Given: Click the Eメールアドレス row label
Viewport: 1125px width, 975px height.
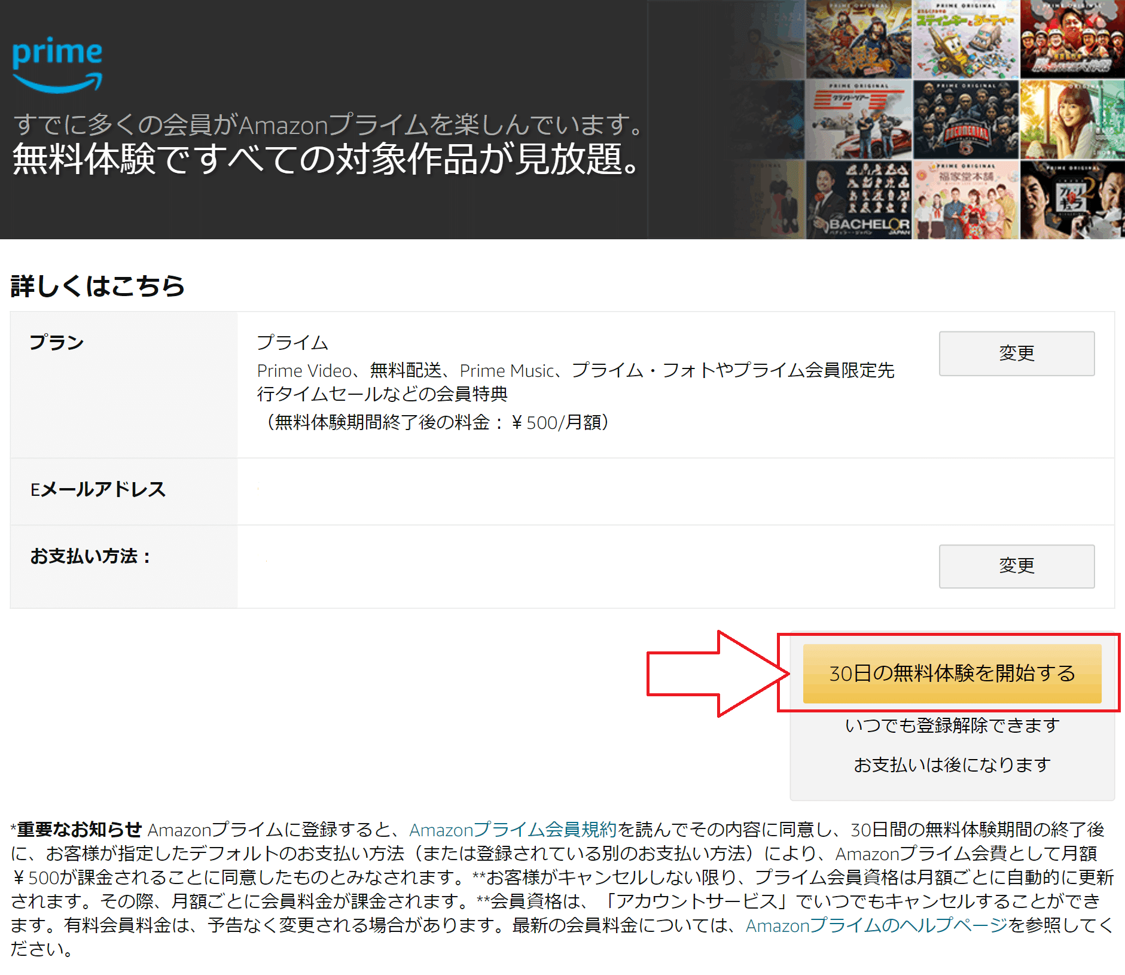Looking at the screenshot, I should click(x=98, y=489).
